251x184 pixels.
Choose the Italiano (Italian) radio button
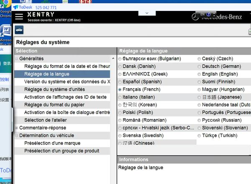120,97
